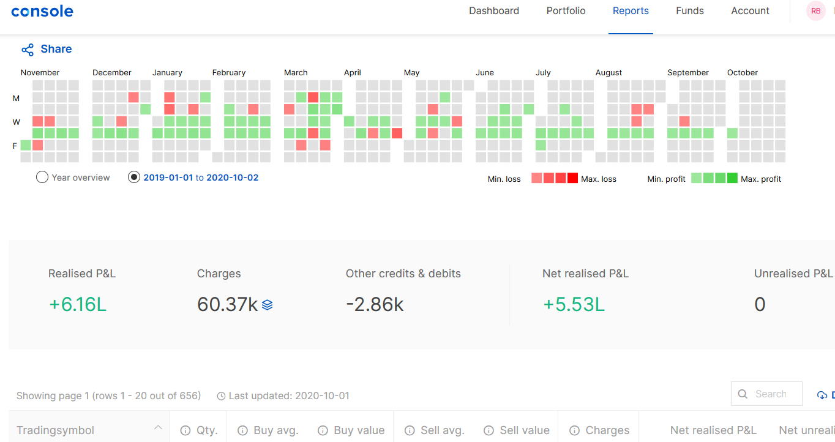Image resolution: width=835 pixels, height=442 pixels.
Task: Click the info icon beside Sell value
Action: coord(489,430)
